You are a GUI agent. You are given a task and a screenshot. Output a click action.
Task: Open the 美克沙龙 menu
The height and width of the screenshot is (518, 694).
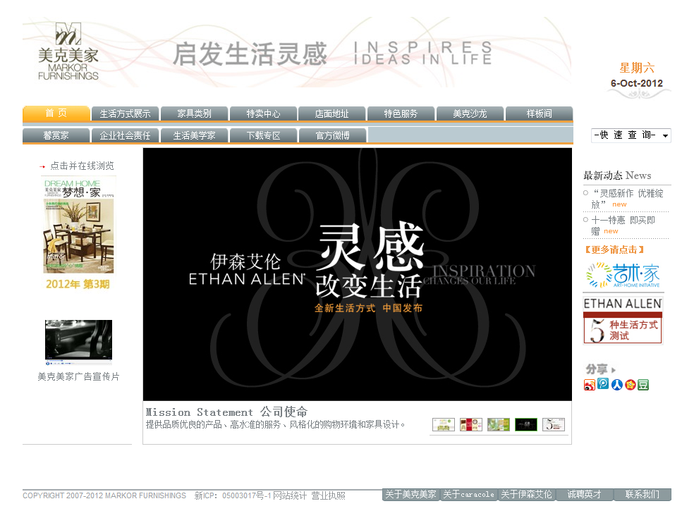click(470, 113)
